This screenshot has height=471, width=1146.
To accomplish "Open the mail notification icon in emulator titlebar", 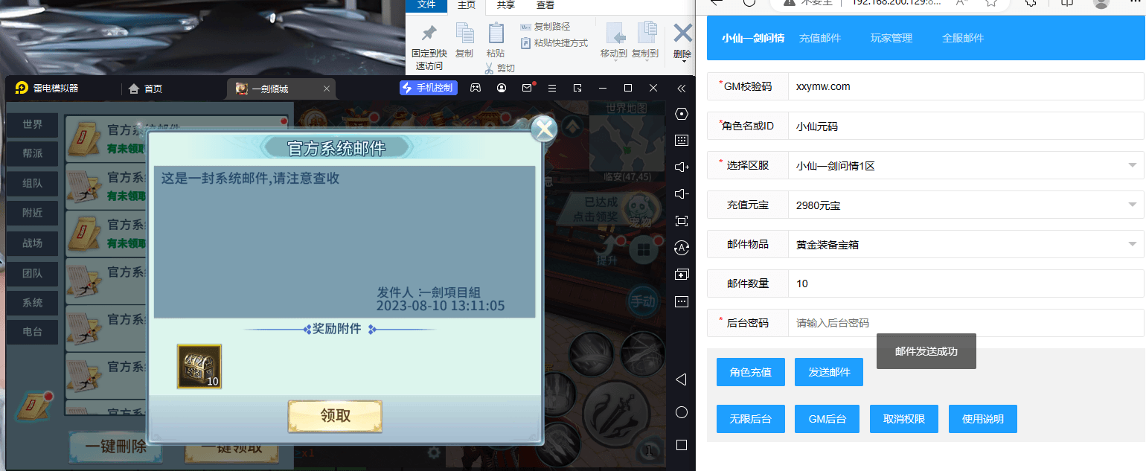I will 528,88.
